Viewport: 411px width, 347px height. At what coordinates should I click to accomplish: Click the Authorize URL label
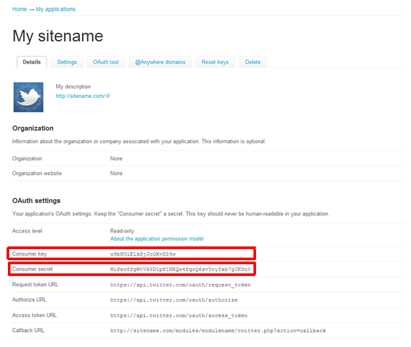coord(29,300)
